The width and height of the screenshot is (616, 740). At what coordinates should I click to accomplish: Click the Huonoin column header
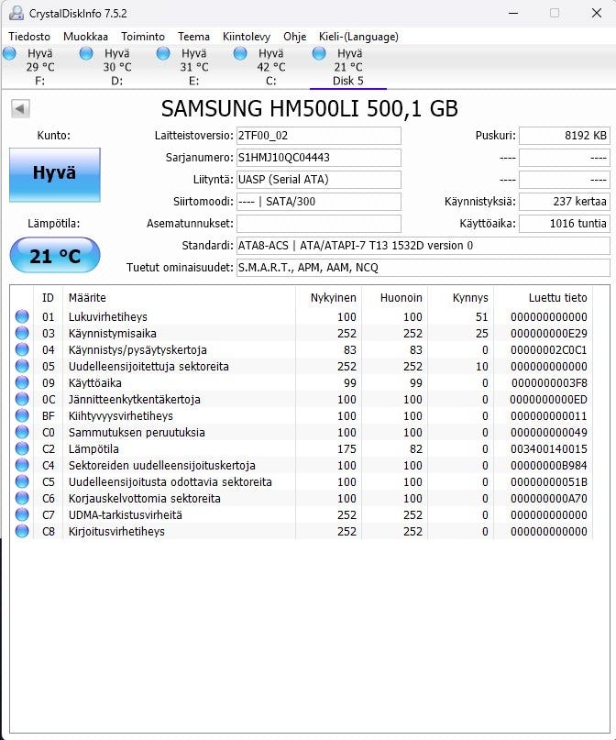tap(395, 298)
